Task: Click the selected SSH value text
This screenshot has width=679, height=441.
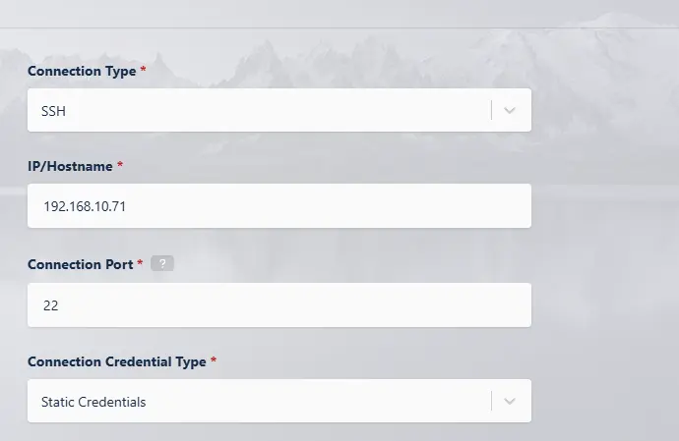Action: point(53,111)
